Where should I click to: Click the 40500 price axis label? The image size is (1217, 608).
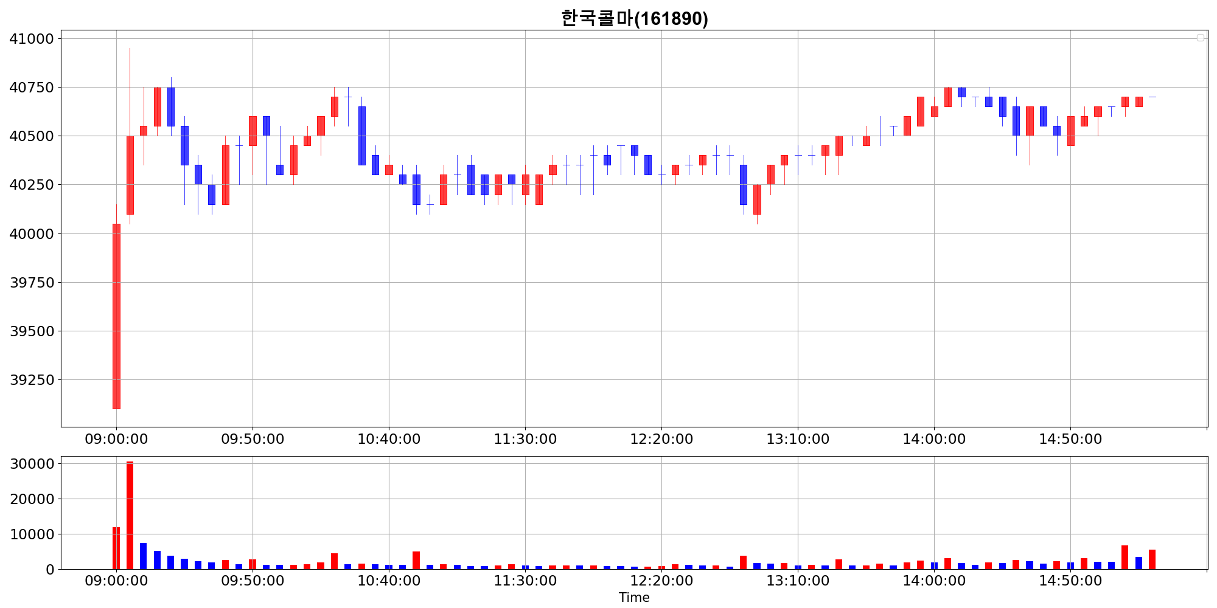point(32,136)
